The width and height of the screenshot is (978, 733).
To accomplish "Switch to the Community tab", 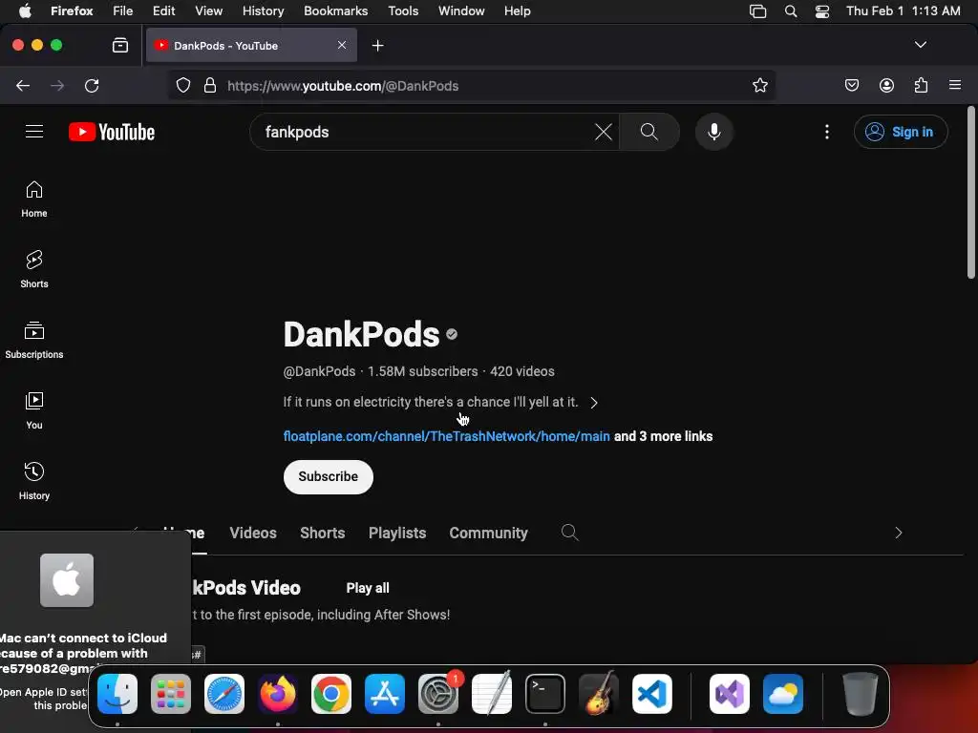I will click(x=488, y=533).
